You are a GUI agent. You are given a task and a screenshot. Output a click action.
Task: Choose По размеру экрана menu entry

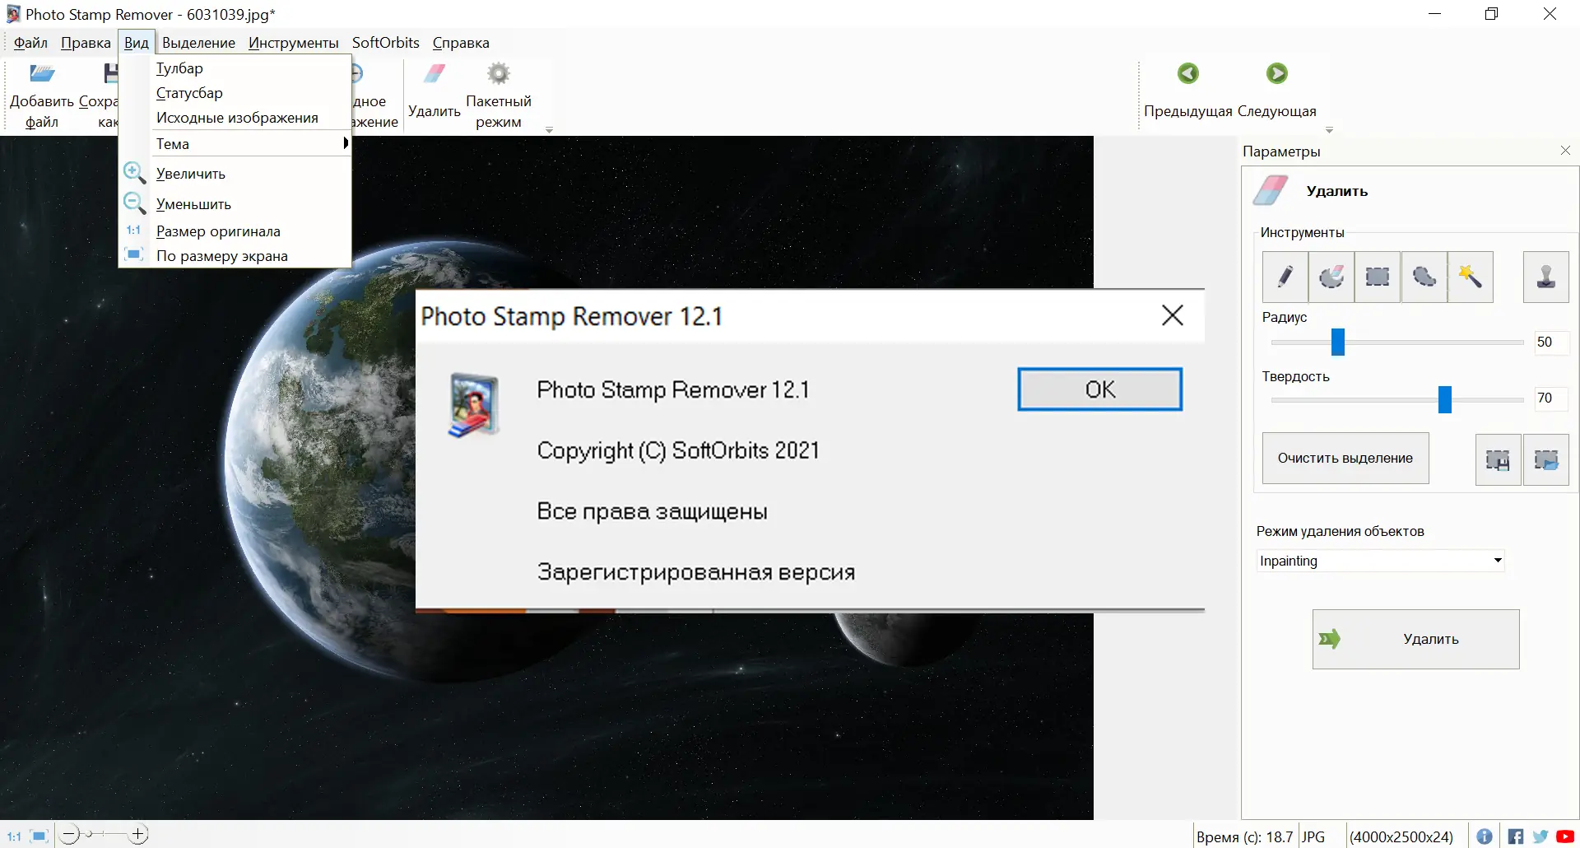click(x=235, y=256)
